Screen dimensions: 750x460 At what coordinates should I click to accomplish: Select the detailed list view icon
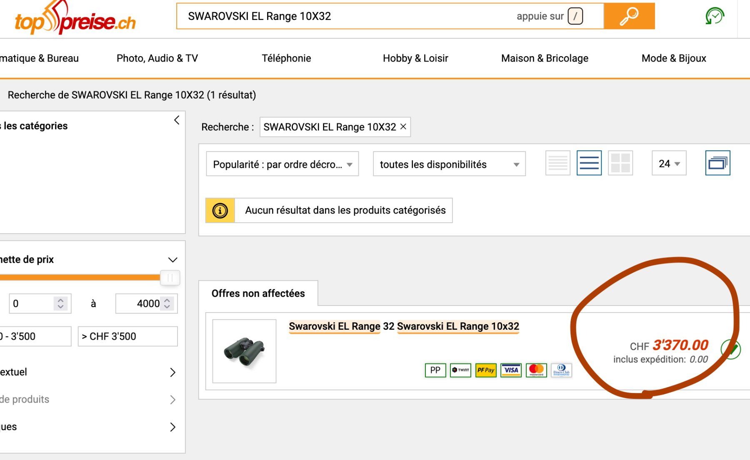589,163
